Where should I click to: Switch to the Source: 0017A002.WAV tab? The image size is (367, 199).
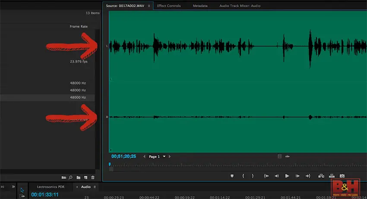125,6
